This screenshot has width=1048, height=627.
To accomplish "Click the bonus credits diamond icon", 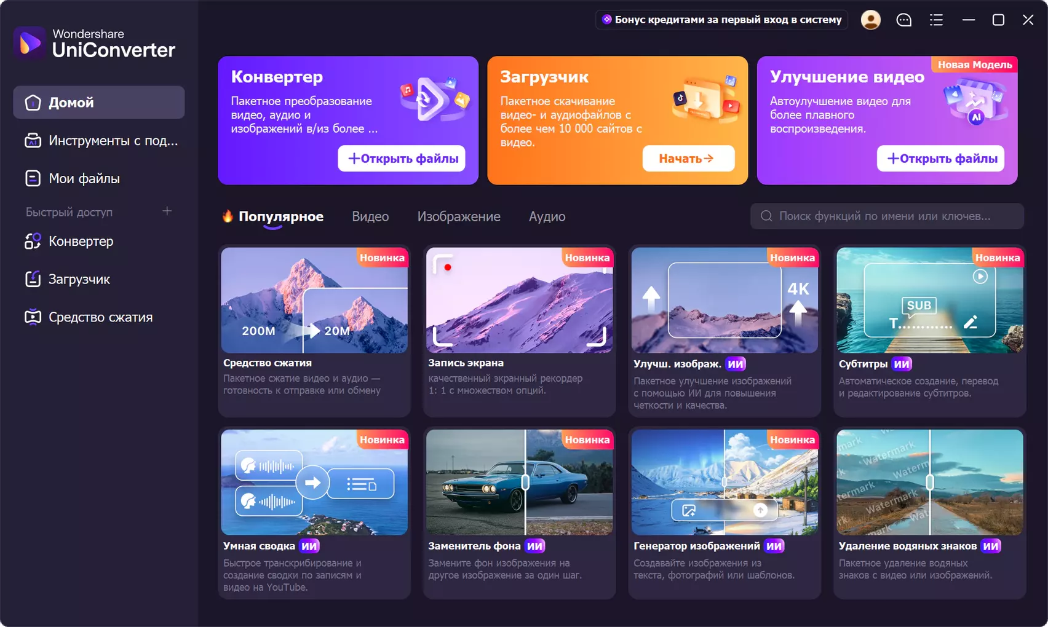I will [607, 19].
